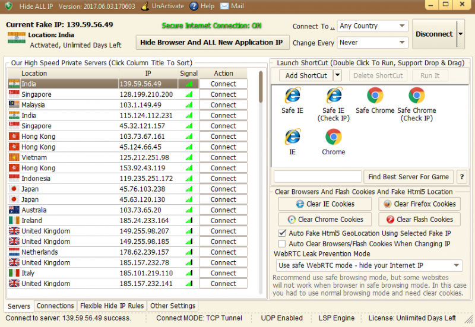Click the Vietnam flag icon in server list

tap(14, 157)
